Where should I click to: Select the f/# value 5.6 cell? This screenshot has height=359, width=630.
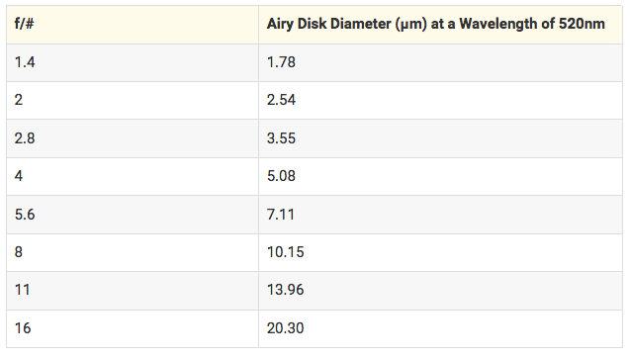pyautogui.click(x=133, y=215)
